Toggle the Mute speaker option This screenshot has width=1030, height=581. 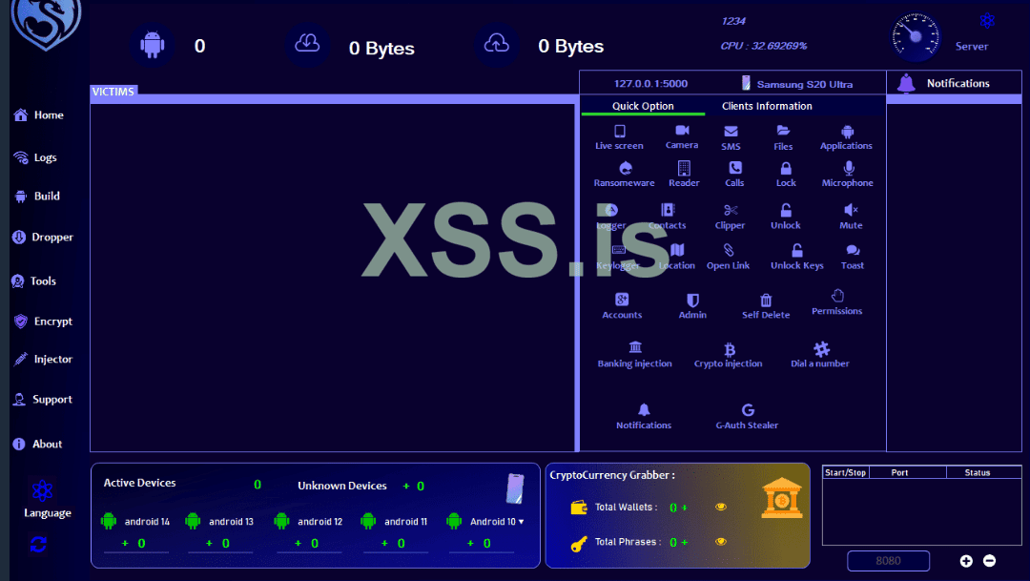(851, 211)
